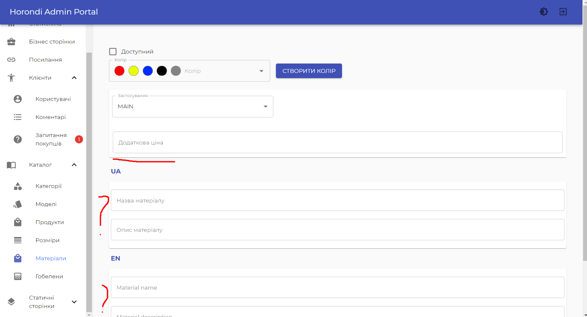This screenshot has width=587, height=317.
Task: Select Матеріали in the sidebar
Action: pos(51,258)
